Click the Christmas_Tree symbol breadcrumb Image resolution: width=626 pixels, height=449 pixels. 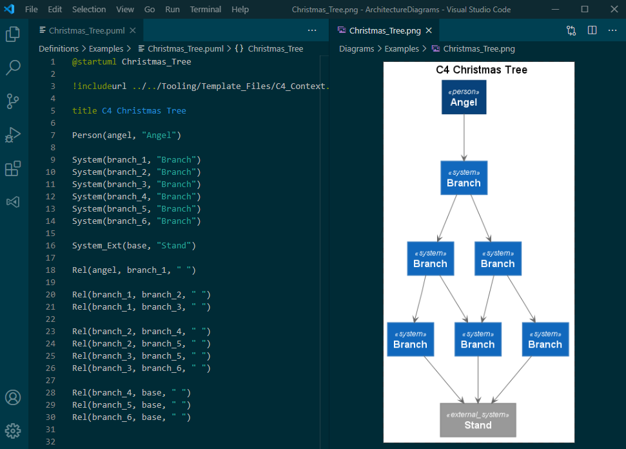click(x=275, y=48)
